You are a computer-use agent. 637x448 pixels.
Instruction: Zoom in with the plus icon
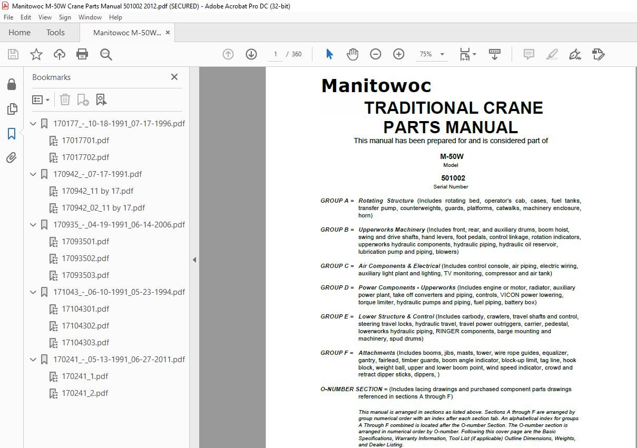pos(399,54)
